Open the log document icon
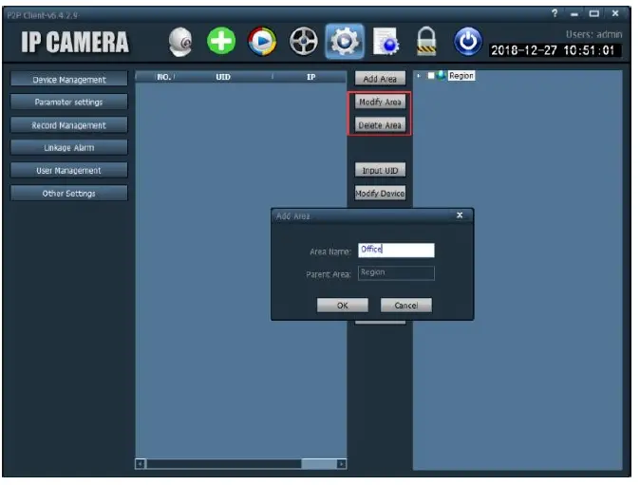The image size is (640, 485). pos(386,41)
